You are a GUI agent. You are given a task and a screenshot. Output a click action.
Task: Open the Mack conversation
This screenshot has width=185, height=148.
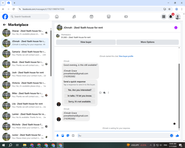click(25, 64)
